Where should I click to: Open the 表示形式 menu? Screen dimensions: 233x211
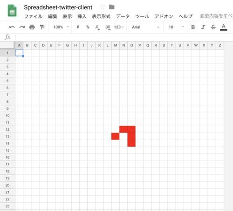point(101,16)
